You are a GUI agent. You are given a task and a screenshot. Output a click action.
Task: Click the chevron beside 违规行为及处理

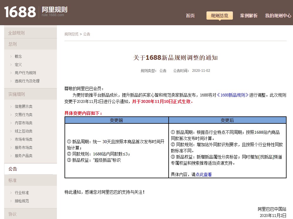(11, 81)
